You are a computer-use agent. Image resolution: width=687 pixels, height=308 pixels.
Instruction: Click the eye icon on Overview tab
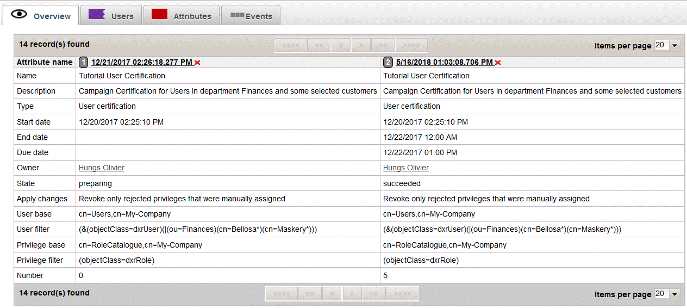coord(19,15)
